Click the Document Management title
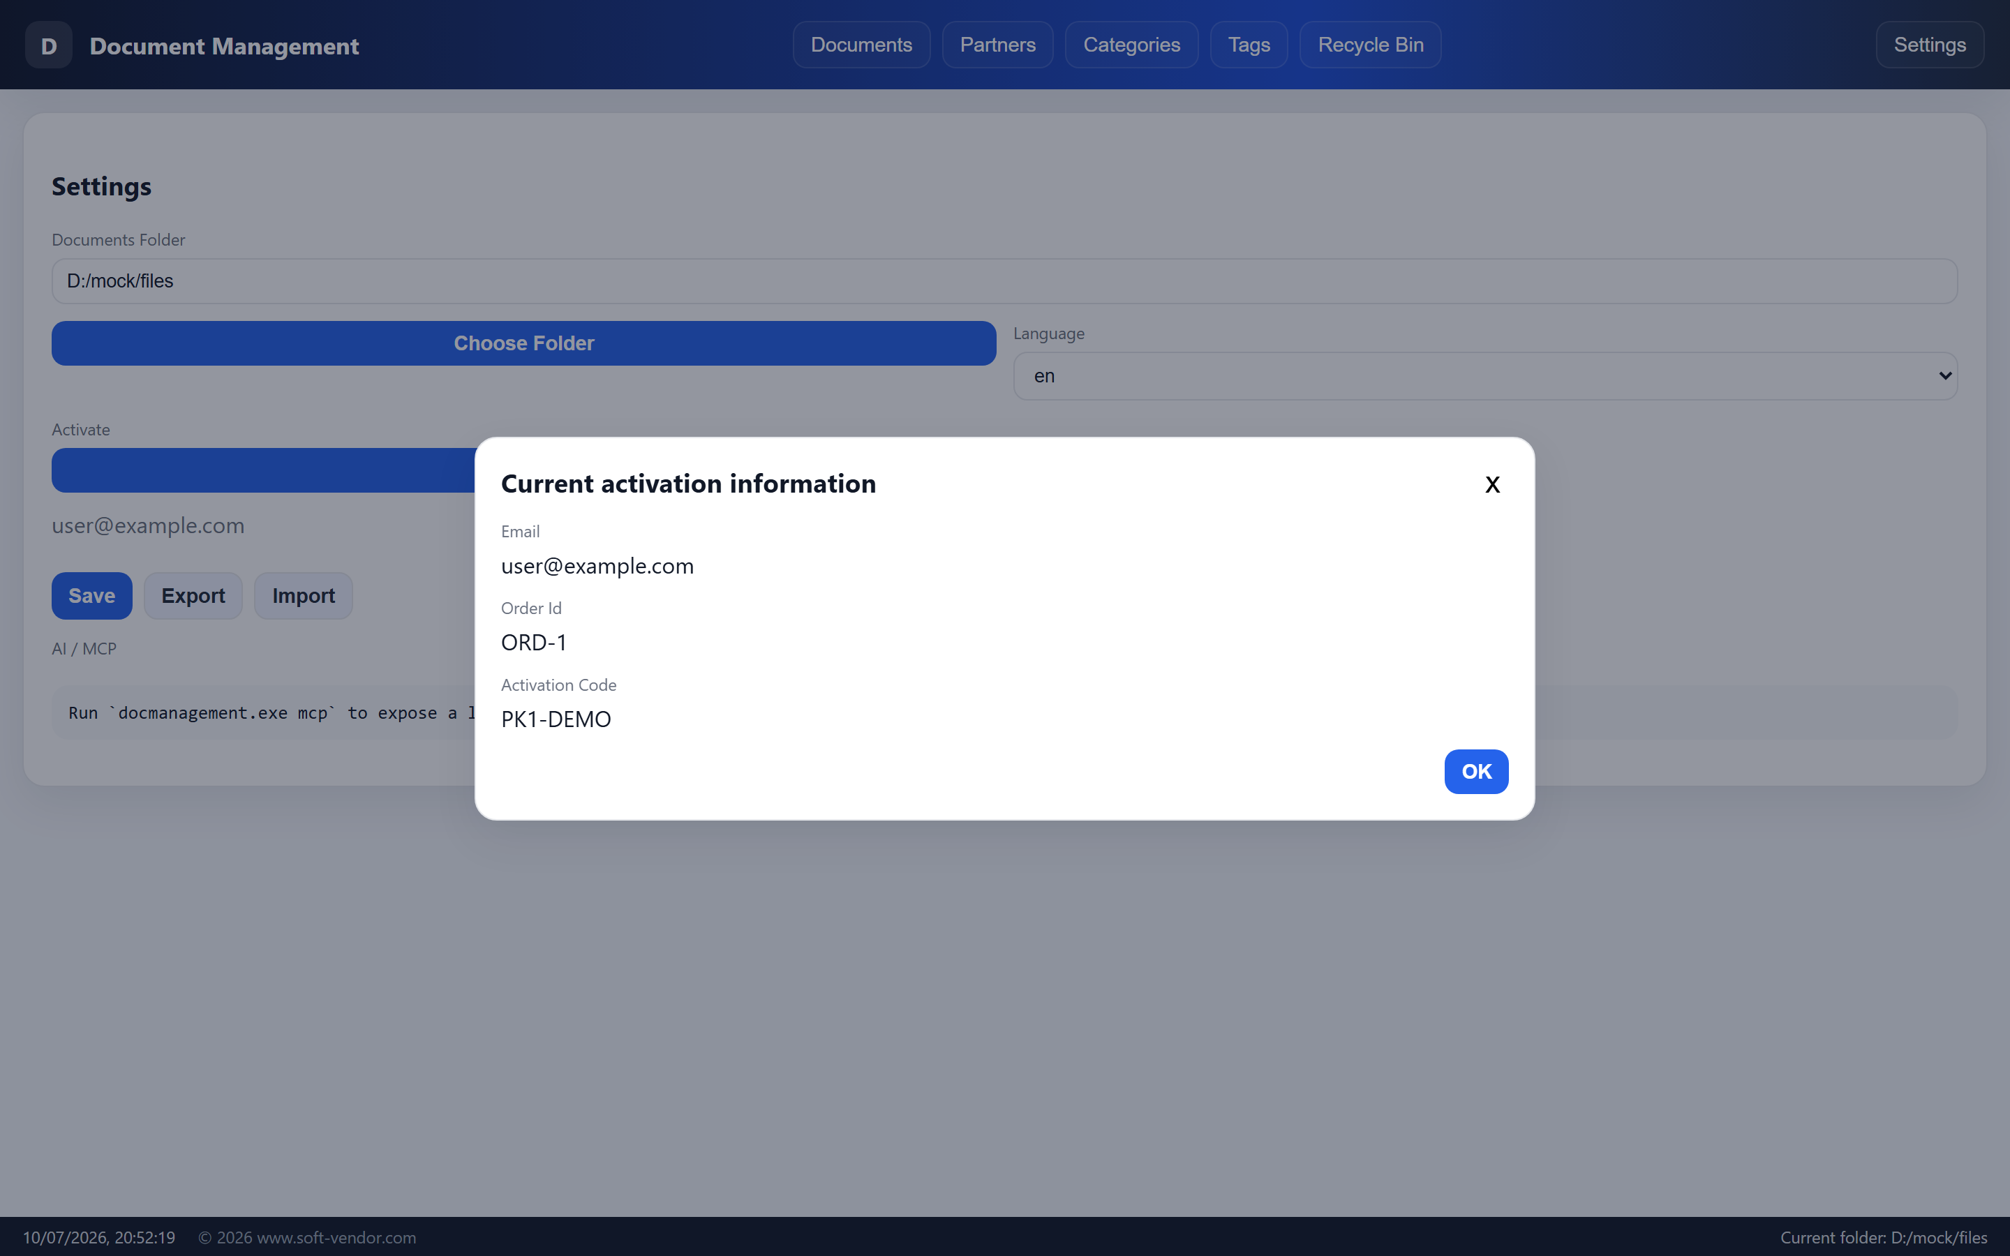The height and width of the screenshot is (1256, 2010). 224,45
